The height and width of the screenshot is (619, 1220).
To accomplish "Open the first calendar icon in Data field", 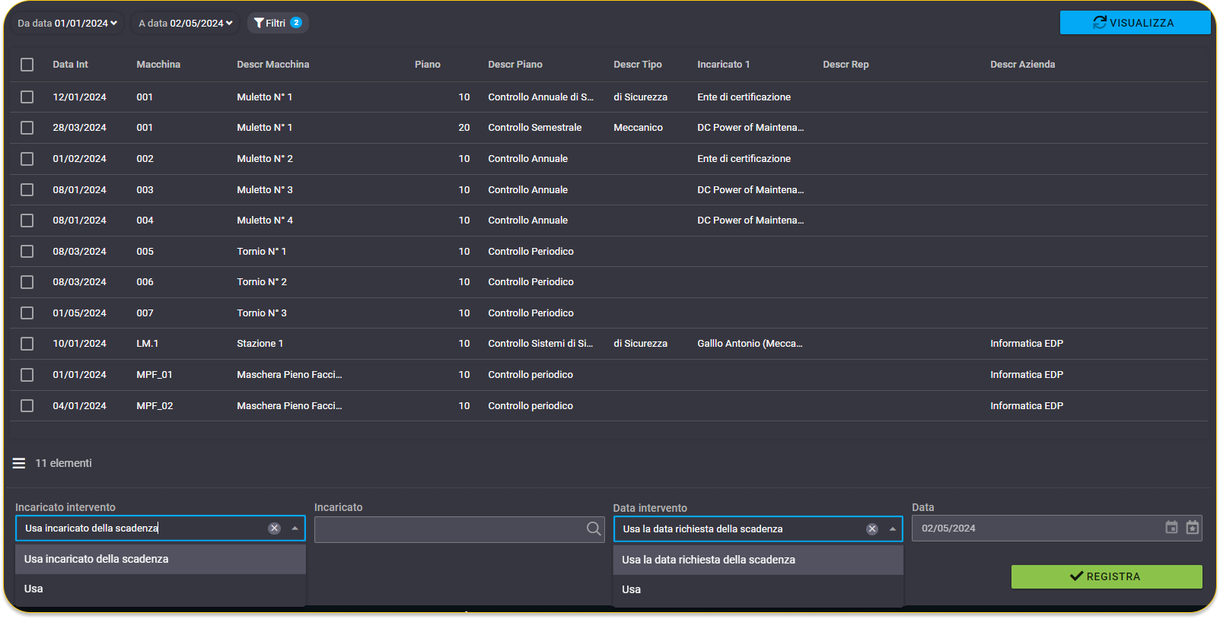I will pos(1171,527).
